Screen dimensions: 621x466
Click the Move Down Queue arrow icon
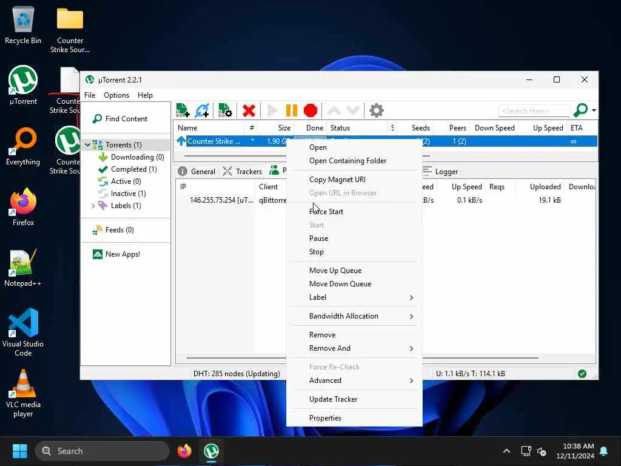[x=353, y=110]
